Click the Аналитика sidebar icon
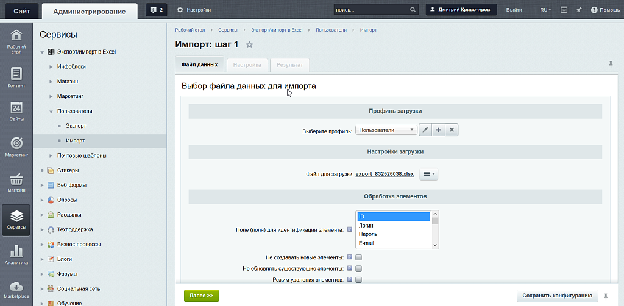This screenshot has height=306, width=624. pos(16,254)
